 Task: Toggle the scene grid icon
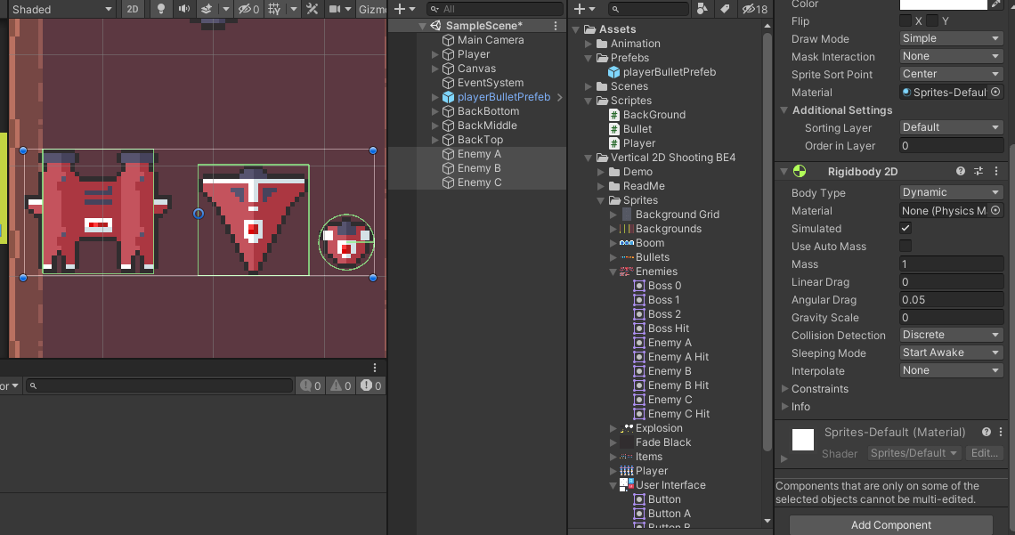point(274,9)
